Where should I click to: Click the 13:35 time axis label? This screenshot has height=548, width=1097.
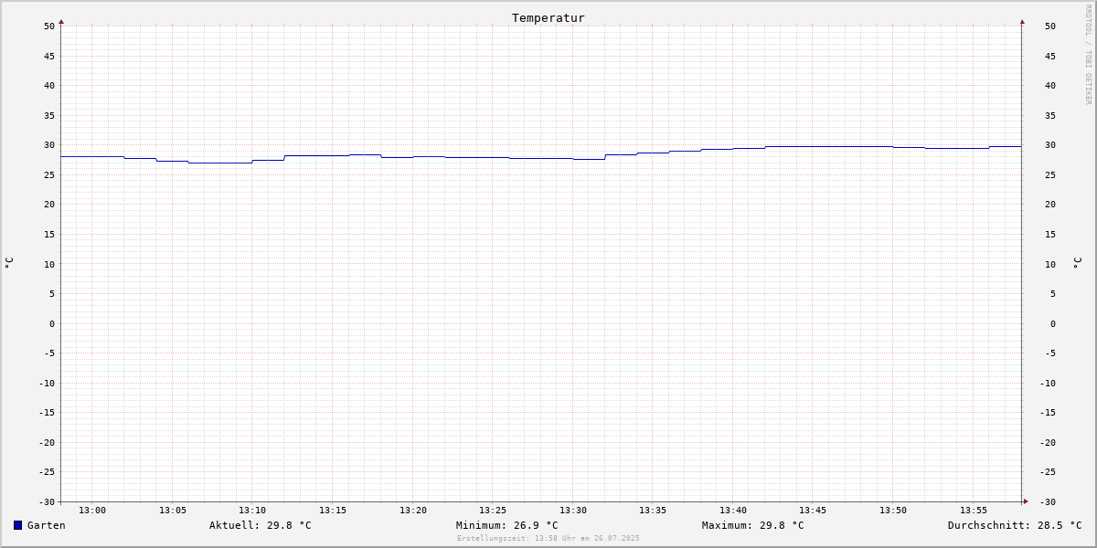click(x=653, y=510)
